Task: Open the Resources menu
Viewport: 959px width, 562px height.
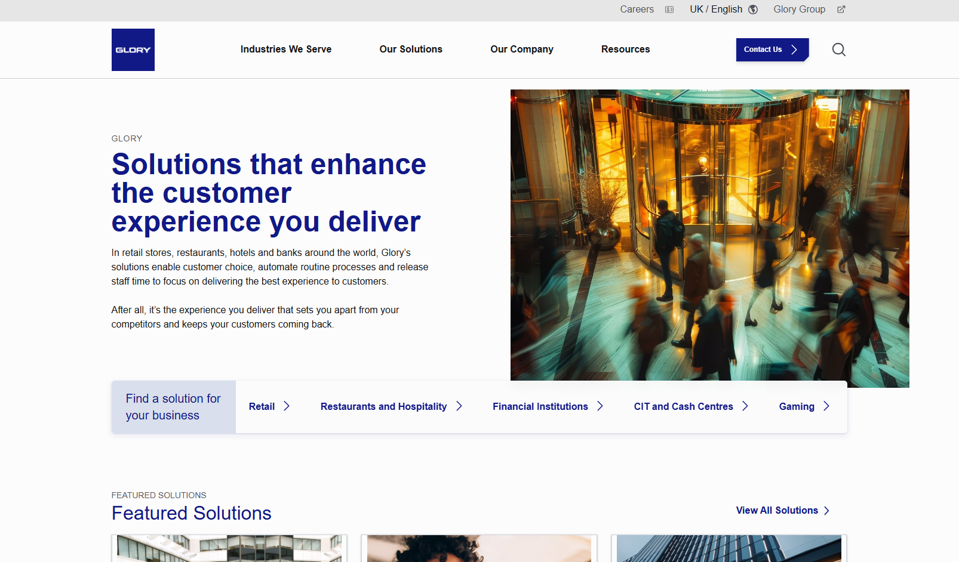Action: pos(625,50)
